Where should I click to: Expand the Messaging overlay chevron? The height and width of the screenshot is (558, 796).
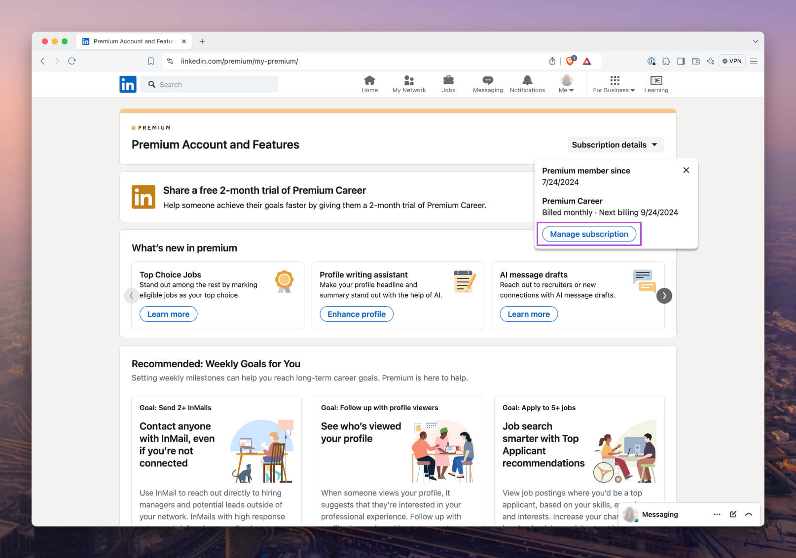[x=749, y=514]
